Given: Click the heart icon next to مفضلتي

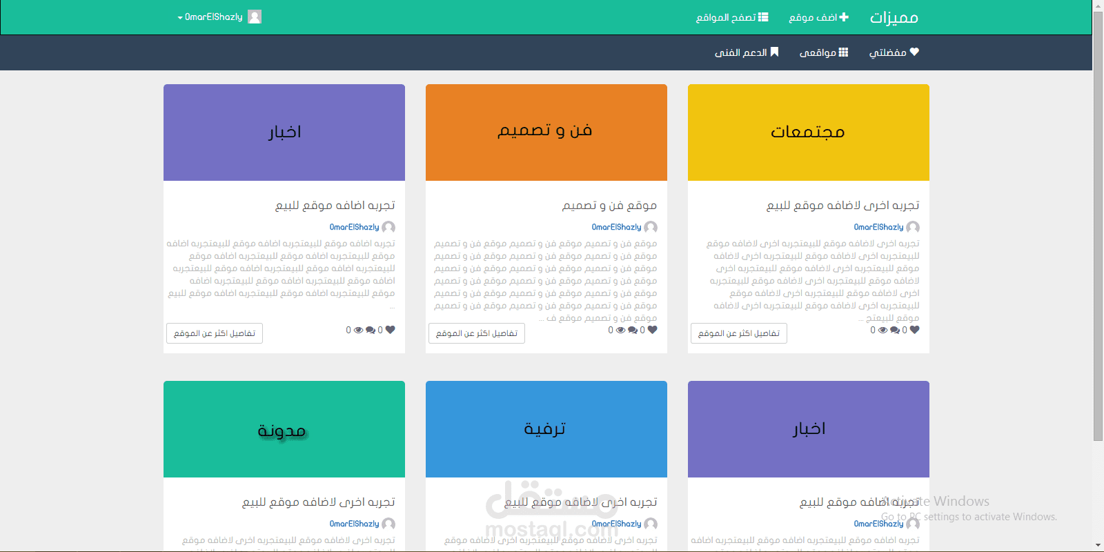Looking at the screenshot, I should pos(914,52).
